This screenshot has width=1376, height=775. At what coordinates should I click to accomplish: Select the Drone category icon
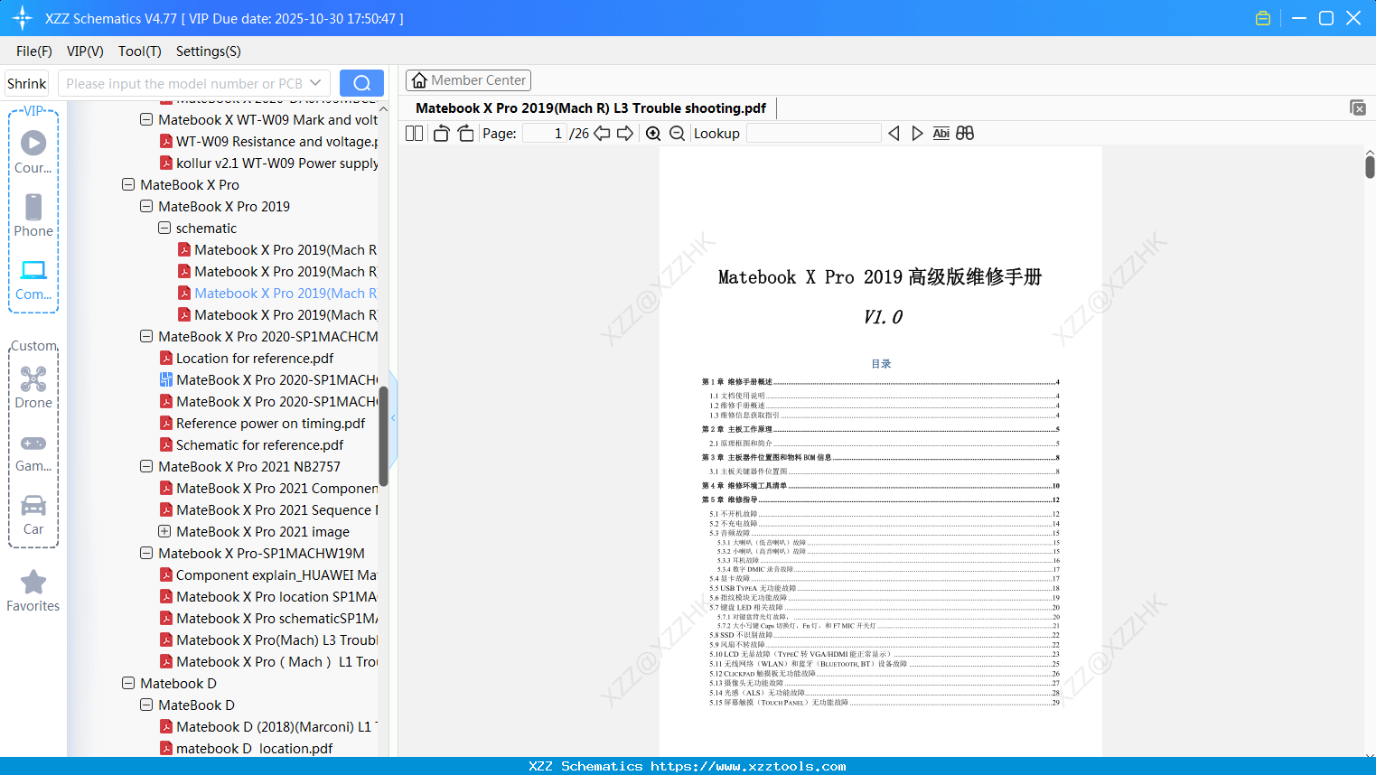pyautogui.click(x=33, y=387)
